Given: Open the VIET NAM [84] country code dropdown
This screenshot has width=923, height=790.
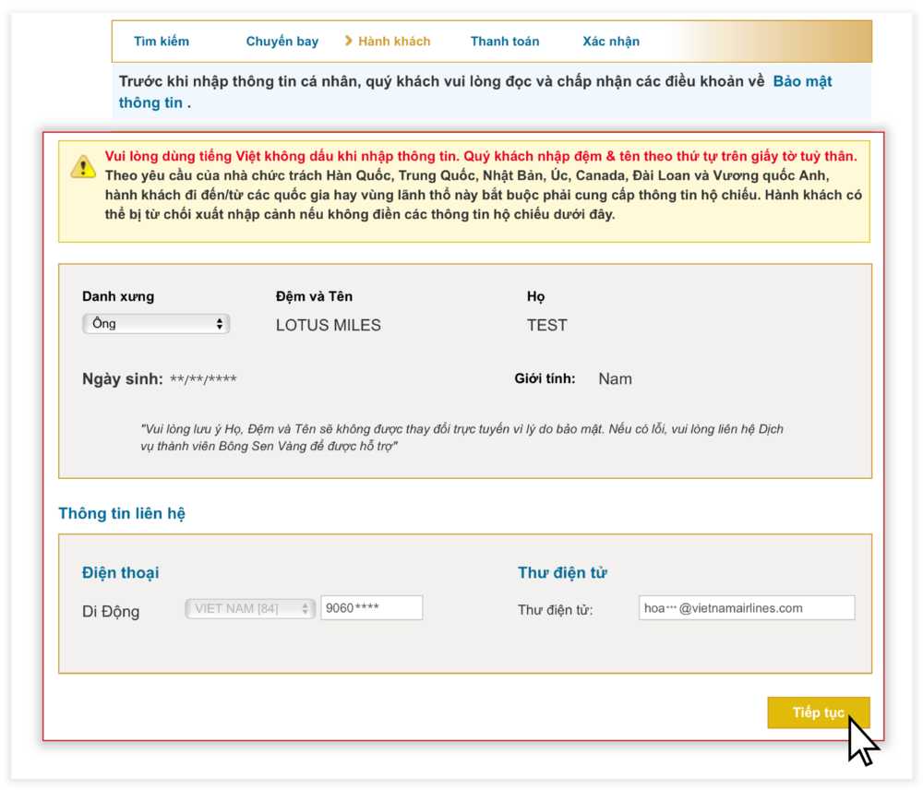Looking at the screenshot, I should 249,607.
